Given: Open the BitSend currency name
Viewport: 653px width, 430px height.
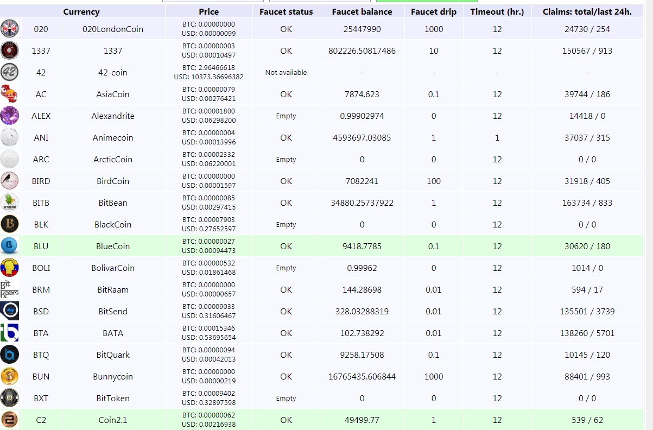Looking at the screenshot, I should [113, 311].
